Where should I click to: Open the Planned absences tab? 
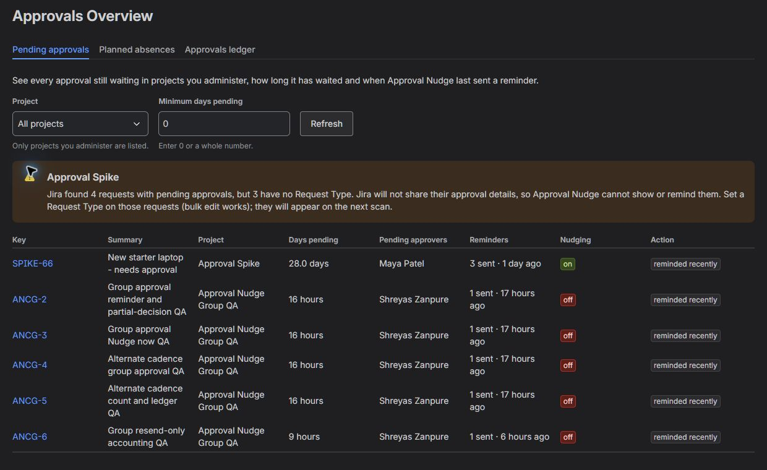pos(137,49)
